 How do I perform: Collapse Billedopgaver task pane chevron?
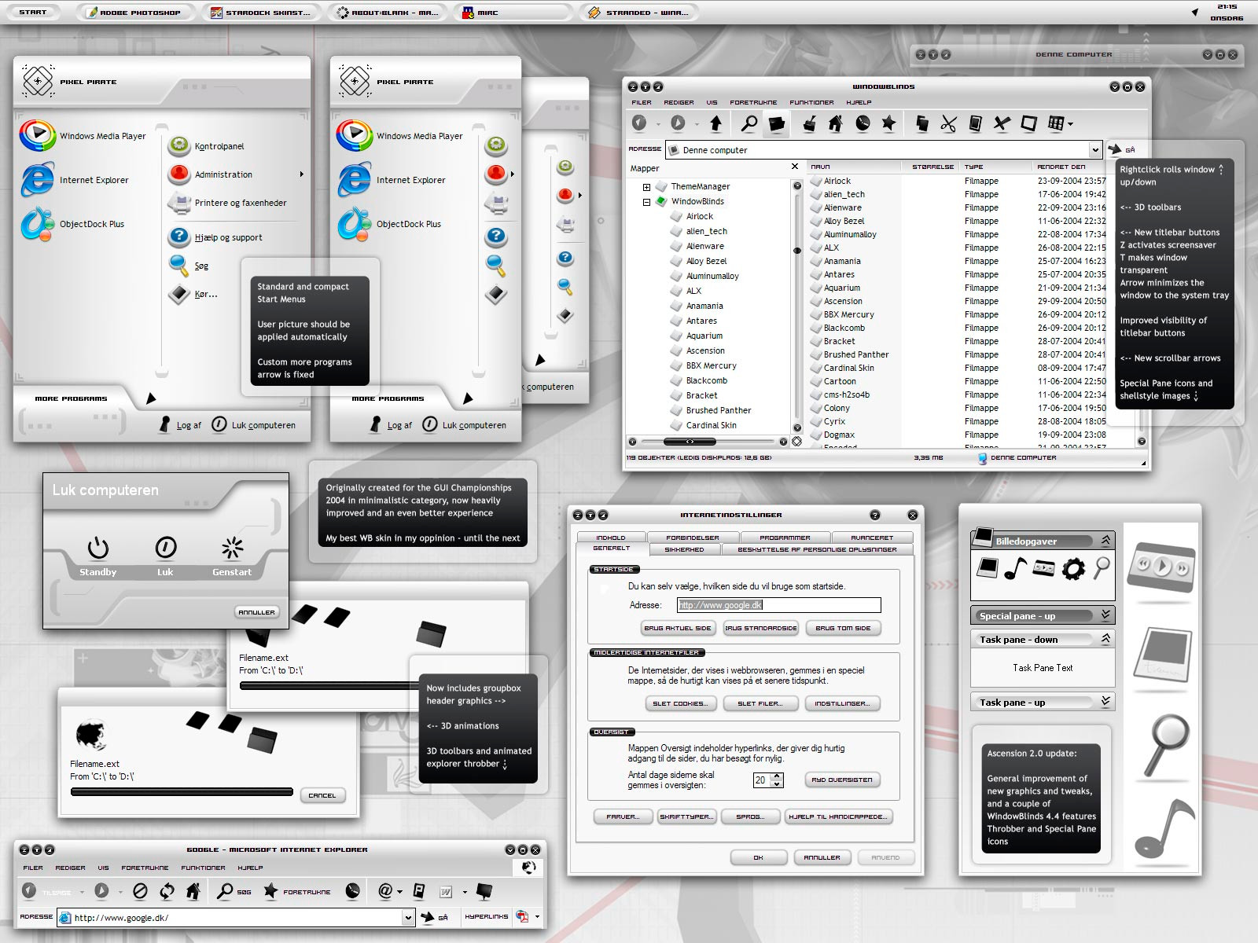tap(1105, 541)
